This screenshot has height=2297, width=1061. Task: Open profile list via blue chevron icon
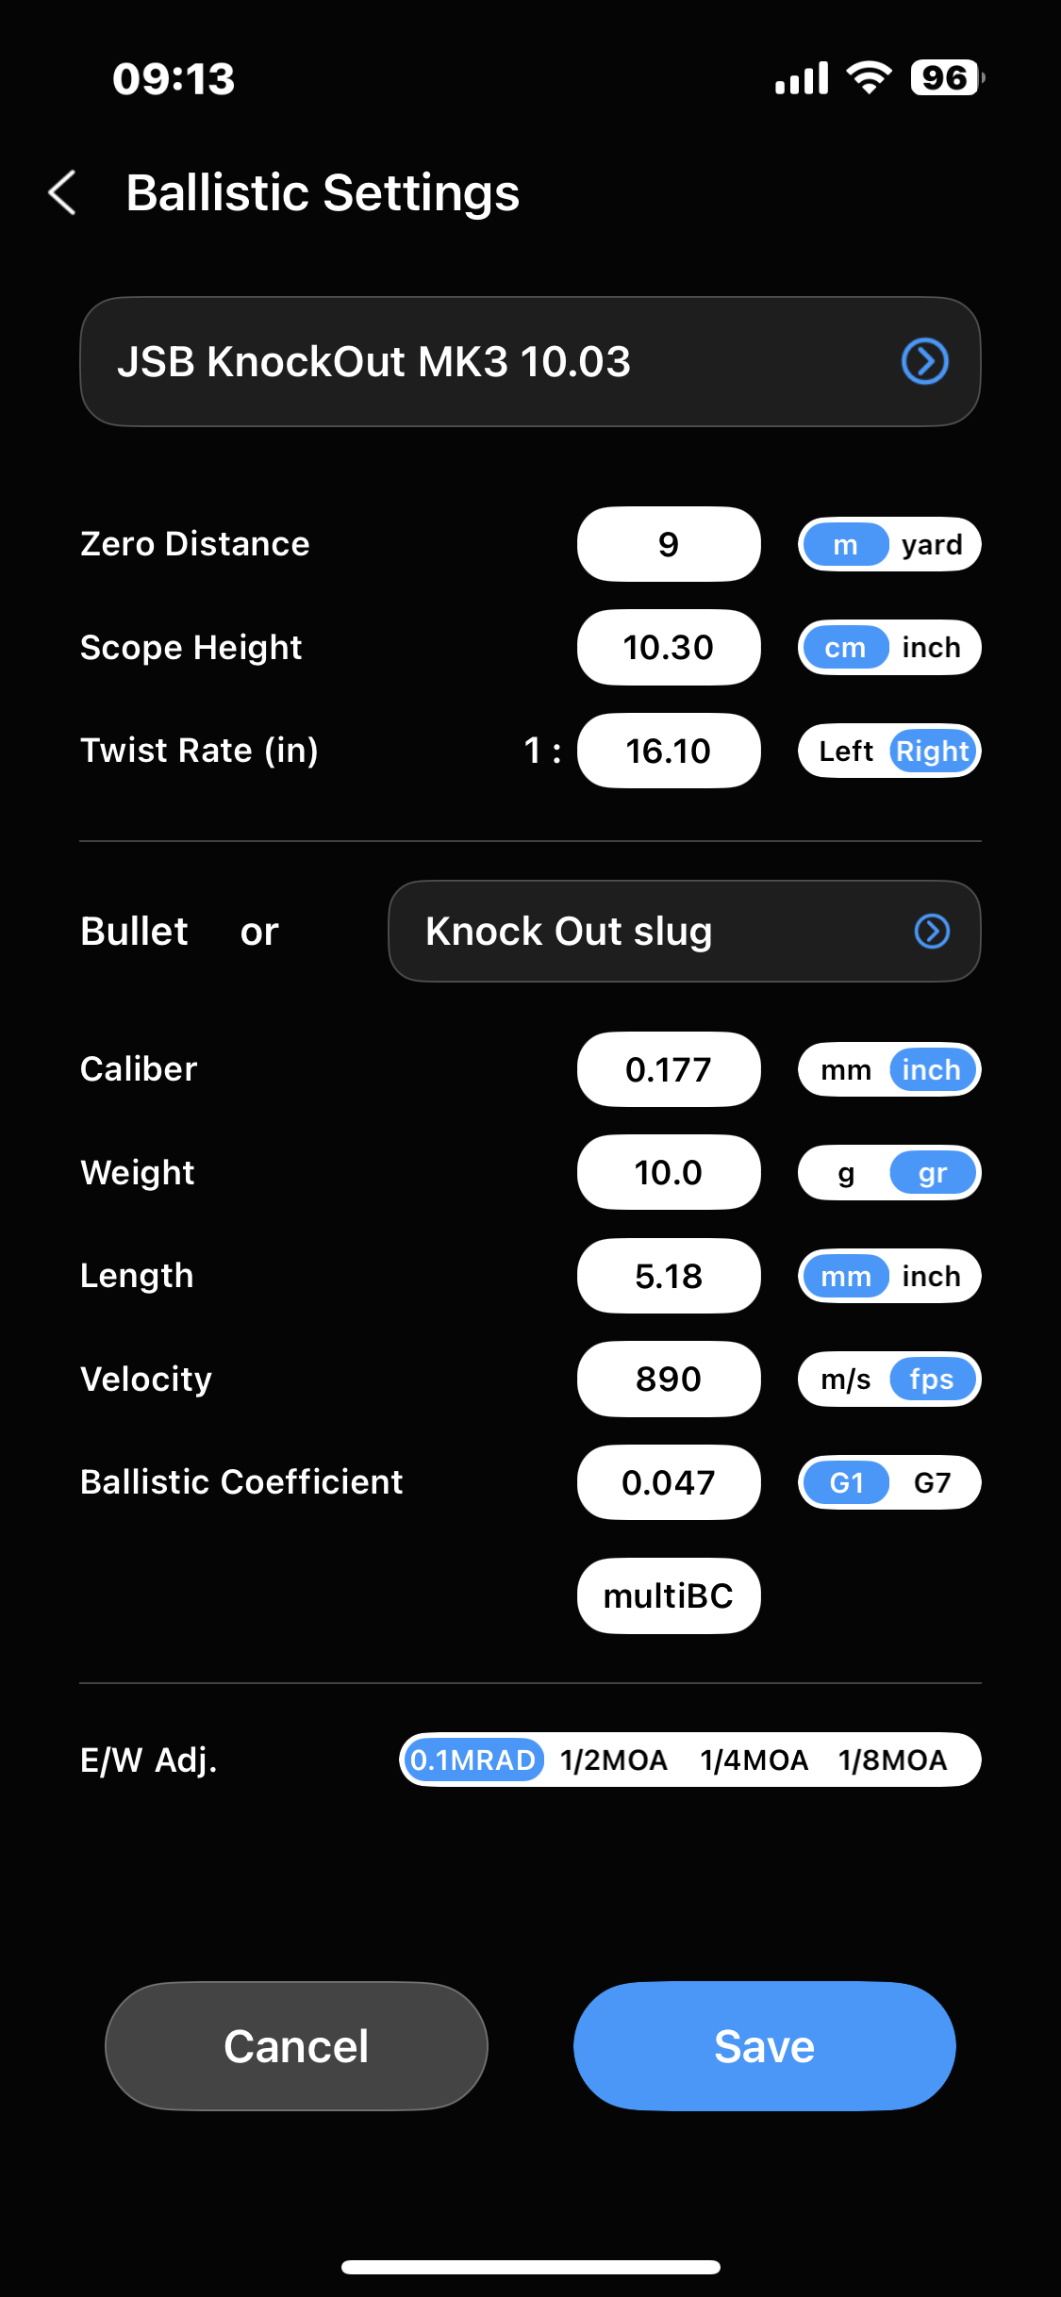pos(924,361)
